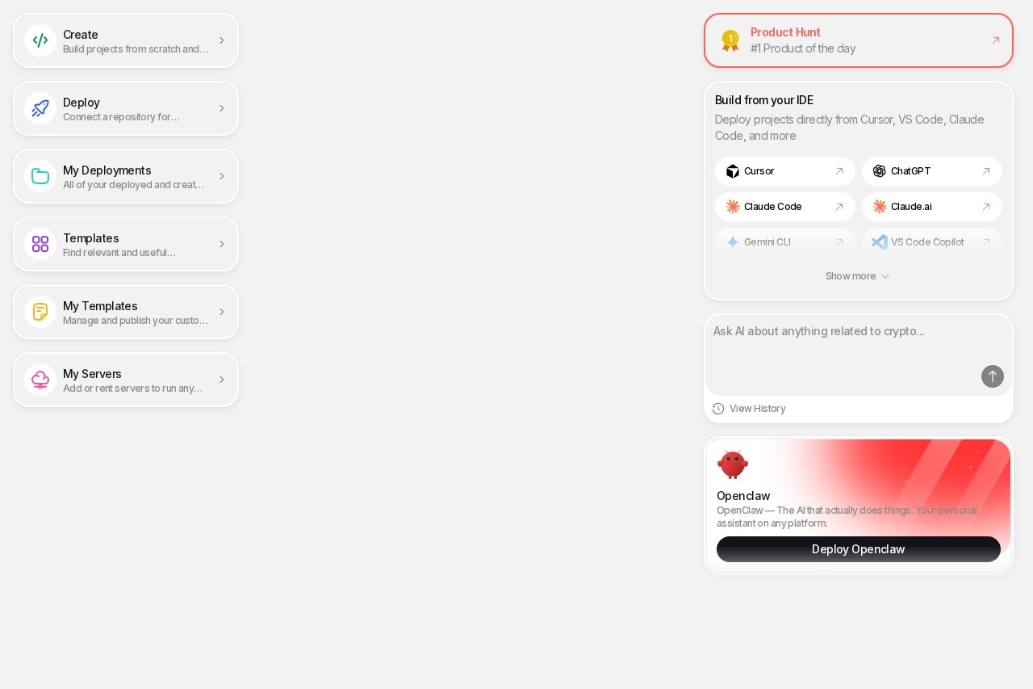This screenshot has height=689, width=1033.
Task: Click the Deploy Openclaw button
Action: pyautogui.click(x=859, y=549)
